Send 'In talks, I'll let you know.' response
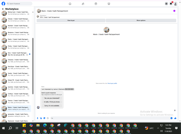Viewport: 181px width, 134px height. tap(52, 102)
